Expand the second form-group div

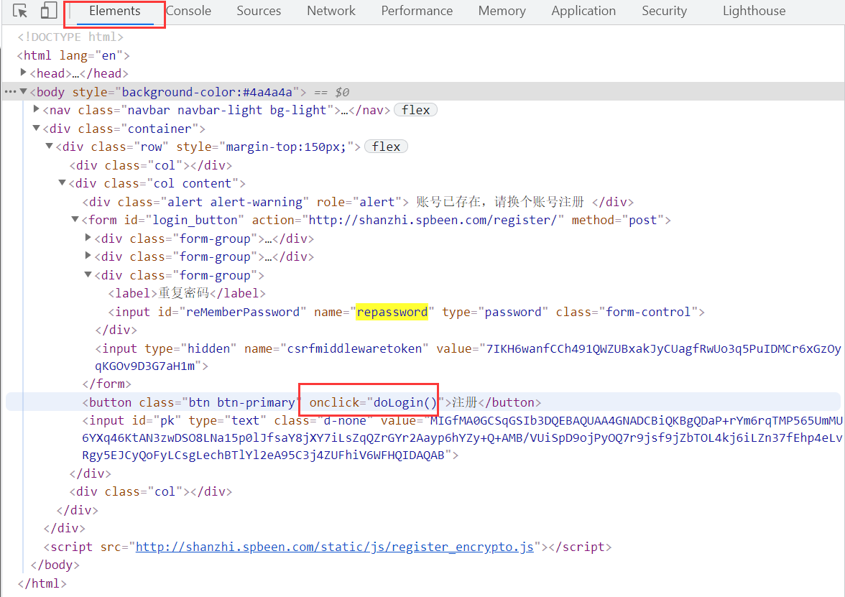[88, 256]
